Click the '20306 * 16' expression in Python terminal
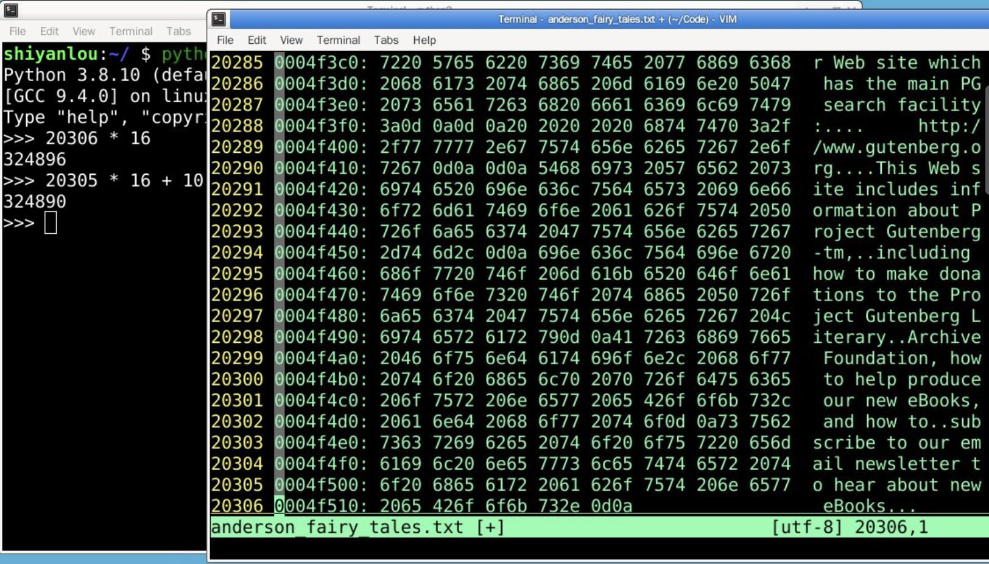The image size is (989, 564). pyautogui.click(x=98, y=138)
